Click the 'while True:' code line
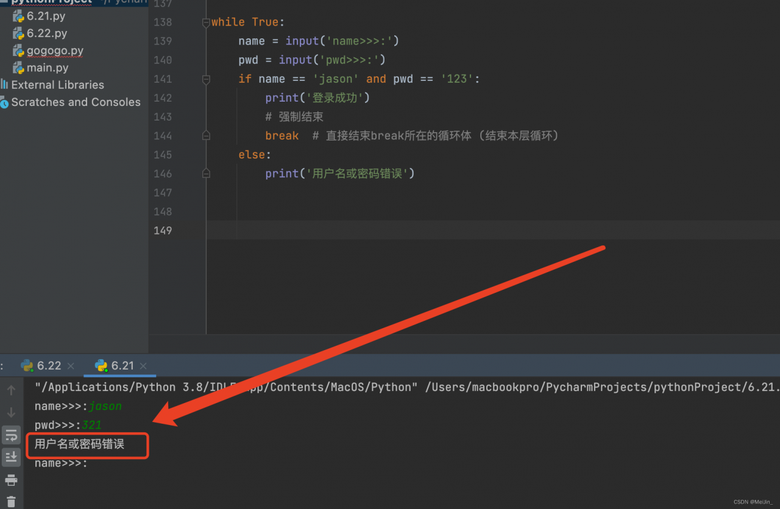Screen dimensions: 780x509 (248, 22)
